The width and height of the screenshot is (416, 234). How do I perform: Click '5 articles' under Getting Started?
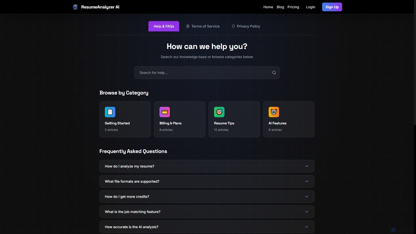(x=111, y=130)
